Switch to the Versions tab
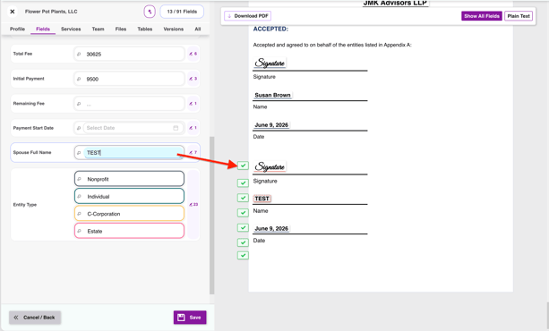This screenshot has height=331, width=549. [174, 29]
